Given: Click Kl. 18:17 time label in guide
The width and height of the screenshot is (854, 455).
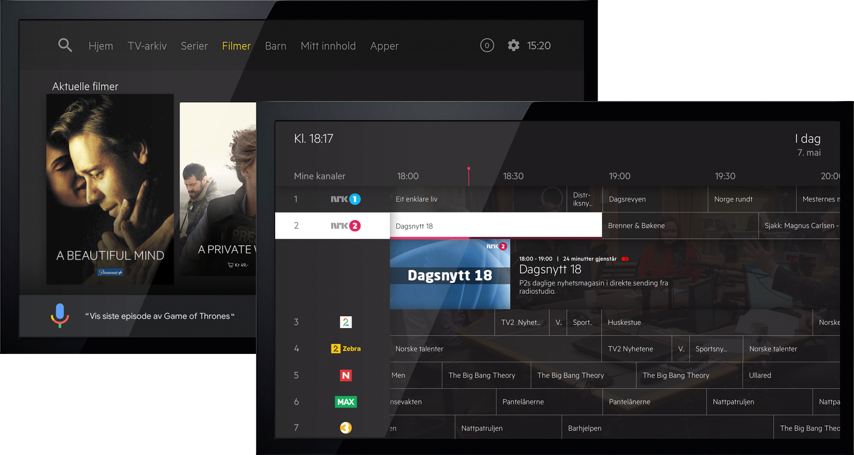Looking at the screenshot, I should [314, 138].
